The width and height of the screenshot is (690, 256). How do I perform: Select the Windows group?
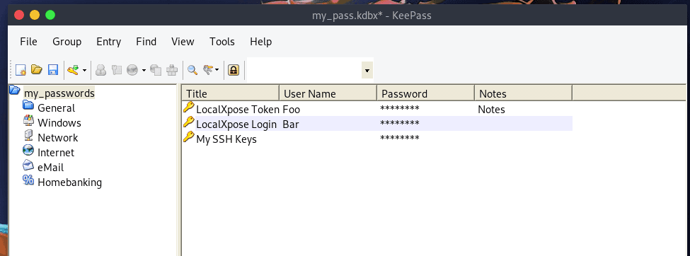pos(59,123)
